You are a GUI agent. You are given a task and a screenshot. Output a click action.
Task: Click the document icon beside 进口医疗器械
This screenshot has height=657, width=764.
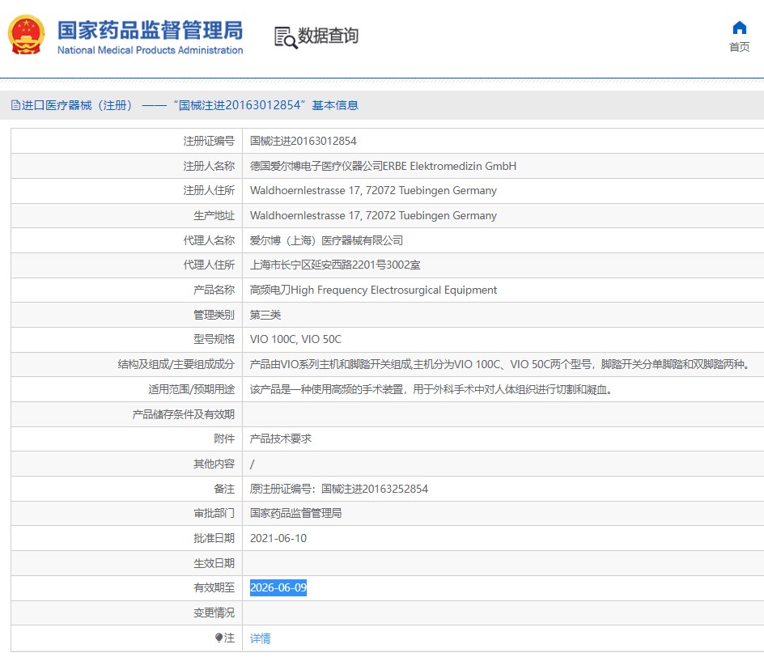pos(15,105)
